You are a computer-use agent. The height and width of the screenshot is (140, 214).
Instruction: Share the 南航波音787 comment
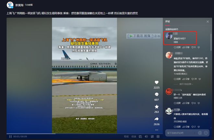[186, 79]
